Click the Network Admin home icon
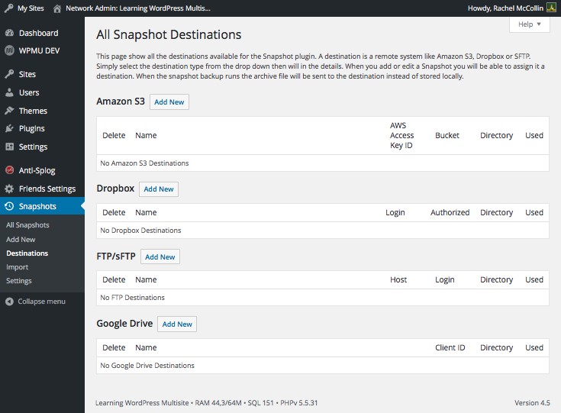 [x=57, y=8]
